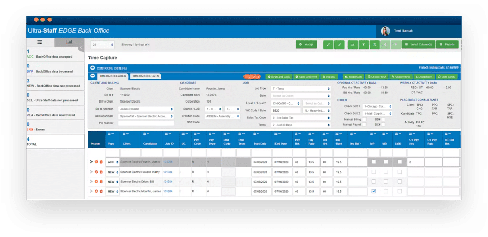Click the pencil edit toolbar icon
The width and height of the screenshot is (488, 237).
(x=339, y=45)
